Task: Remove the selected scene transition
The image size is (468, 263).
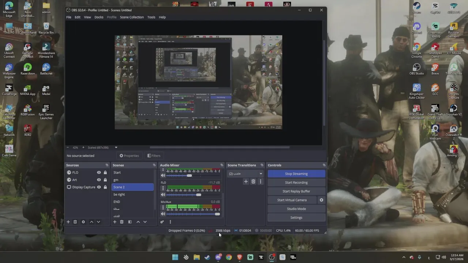Action: (253, 182)
